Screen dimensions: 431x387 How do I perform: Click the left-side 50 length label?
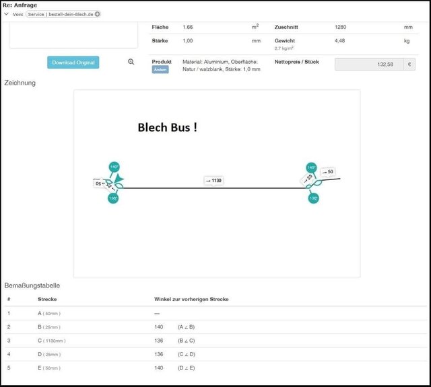pos(98,183)
